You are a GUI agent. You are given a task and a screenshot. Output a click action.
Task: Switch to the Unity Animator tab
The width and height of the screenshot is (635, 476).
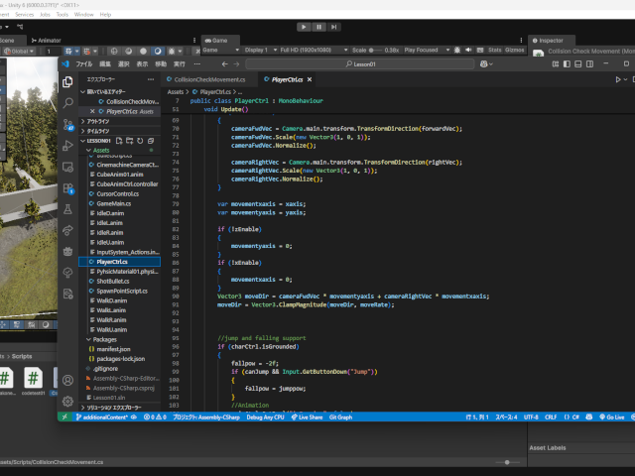pyautogui.click(x=47, y=41)
